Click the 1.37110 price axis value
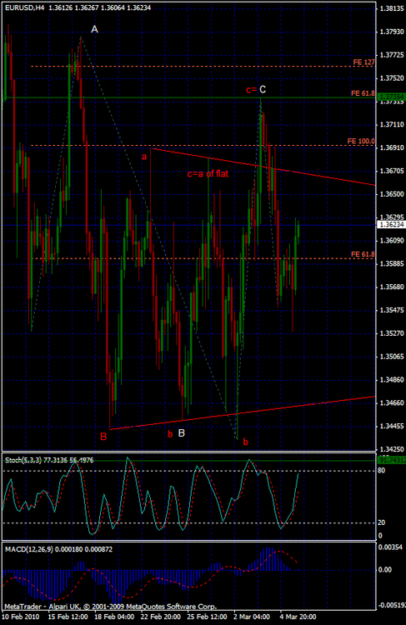 (x=393, y=124)
